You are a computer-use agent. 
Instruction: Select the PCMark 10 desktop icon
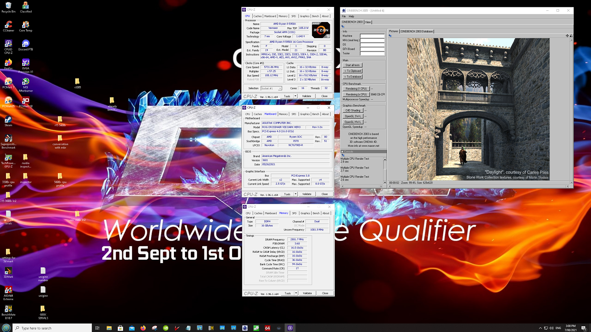click(x=26, y=102)
